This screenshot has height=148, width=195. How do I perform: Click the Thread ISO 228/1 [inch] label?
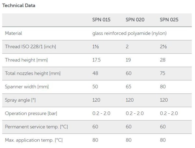31,47
